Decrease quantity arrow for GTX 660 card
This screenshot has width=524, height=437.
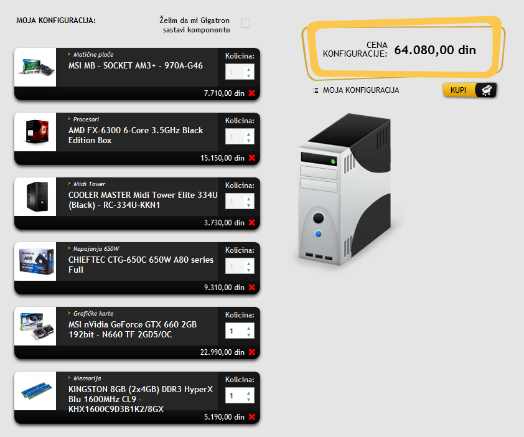click(249, 335)
